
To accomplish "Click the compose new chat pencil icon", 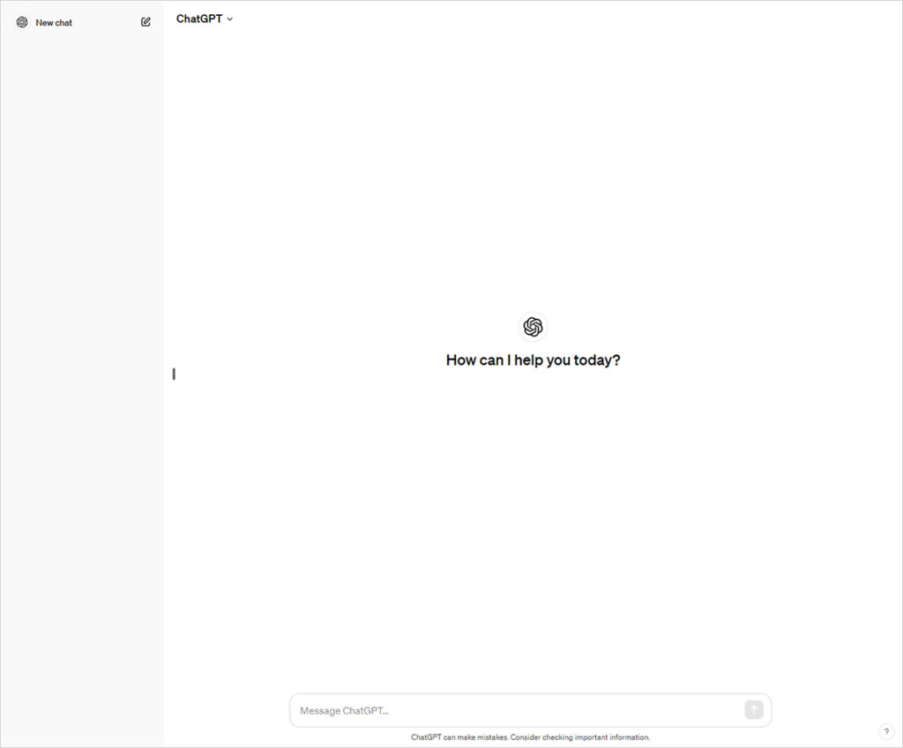I will tap(146, 22).
